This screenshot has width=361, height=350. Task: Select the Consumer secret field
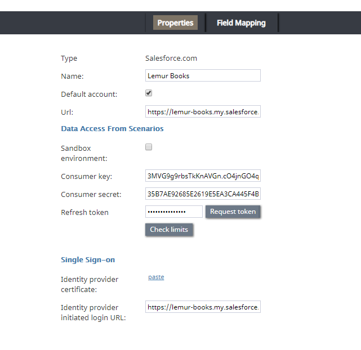203,194
